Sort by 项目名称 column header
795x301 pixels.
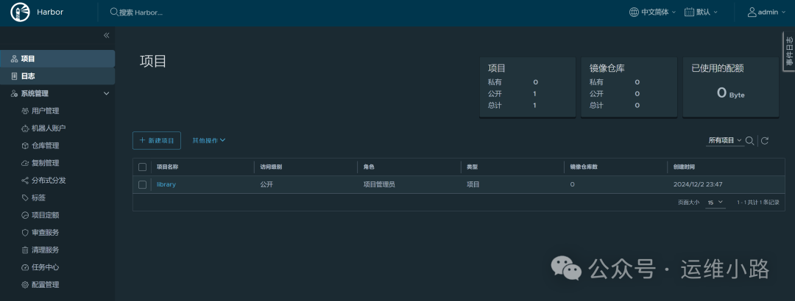(x=167, y=167)
